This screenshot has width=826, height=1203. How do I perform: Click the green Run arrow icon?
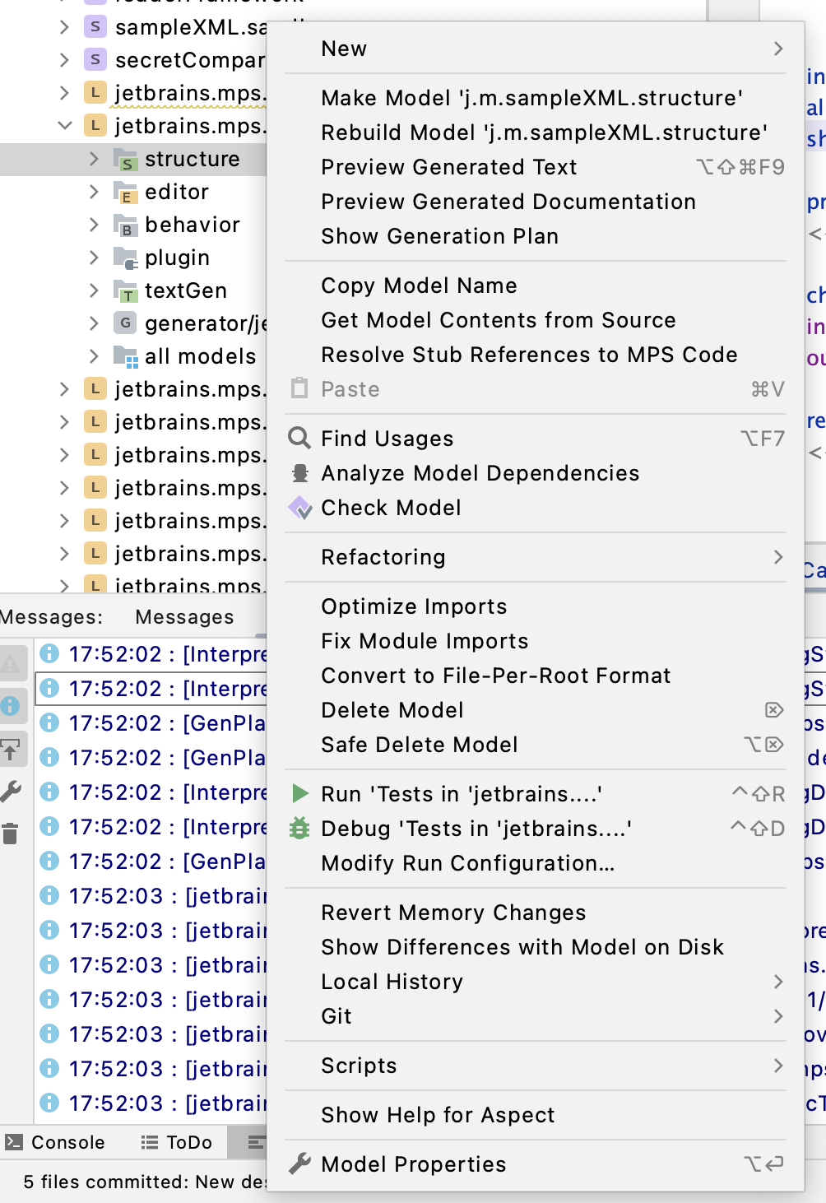300,794
